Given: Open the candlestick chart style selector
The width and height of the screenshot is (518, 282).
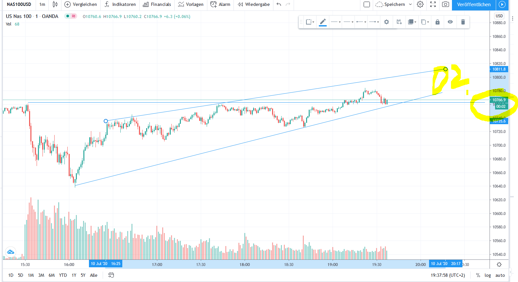Looking at the screenshot, I should (x=55, y=4).
